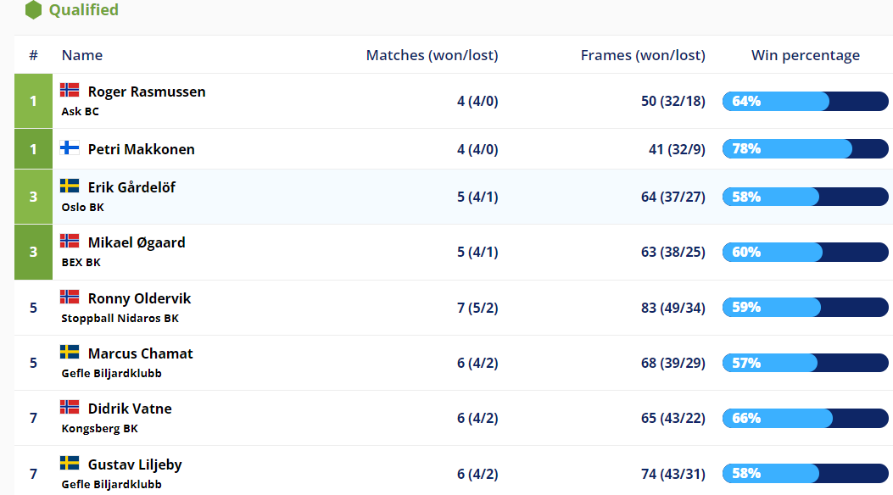Click Gefle Biljardklubb under Gustav Liljeby
Viewport: 893px width, 495px height.
click(112, 484)
